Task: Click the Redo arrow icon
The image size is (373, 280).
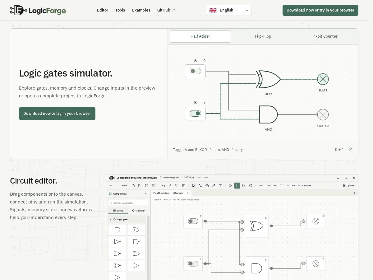Action: tap(170, 186)
